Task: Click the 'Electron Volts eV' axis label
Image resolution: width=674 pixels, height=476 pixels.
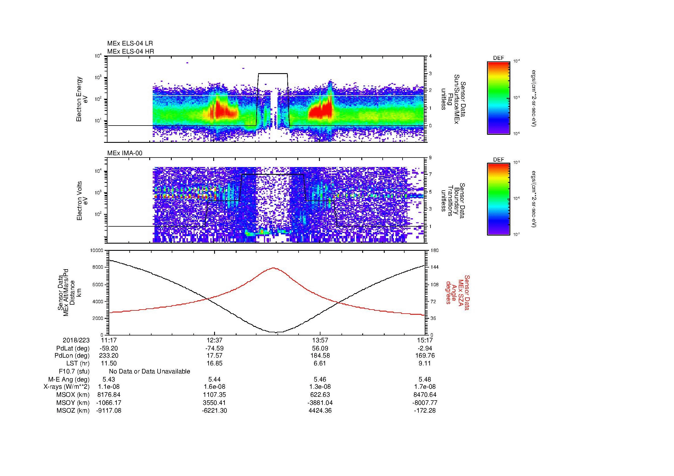Action: click(82, 201)
